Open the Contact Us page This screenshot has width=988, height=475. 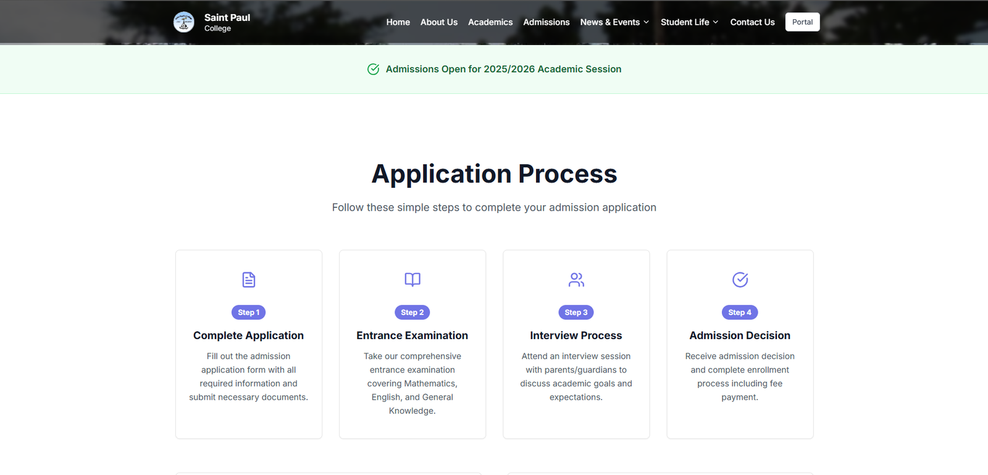(x=752, y=22)
